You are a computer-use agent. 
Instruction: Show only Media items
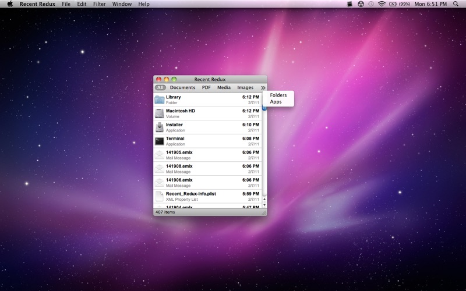click(x=224, y=87)
